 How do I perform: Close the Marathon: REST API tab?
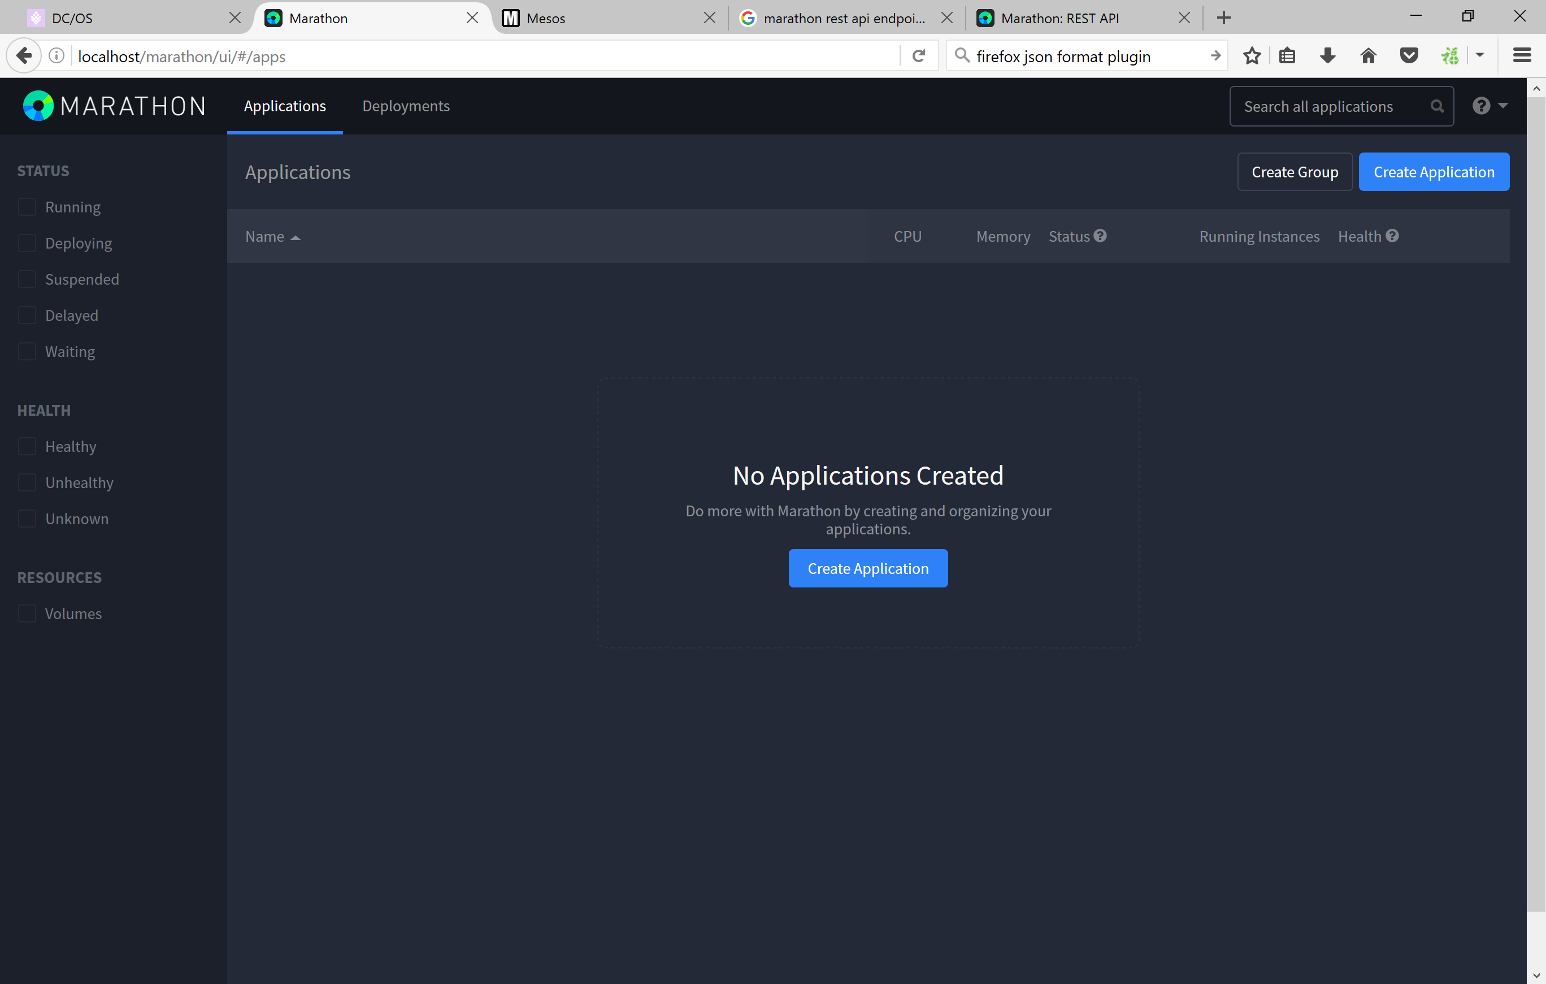pos(1184,18)
